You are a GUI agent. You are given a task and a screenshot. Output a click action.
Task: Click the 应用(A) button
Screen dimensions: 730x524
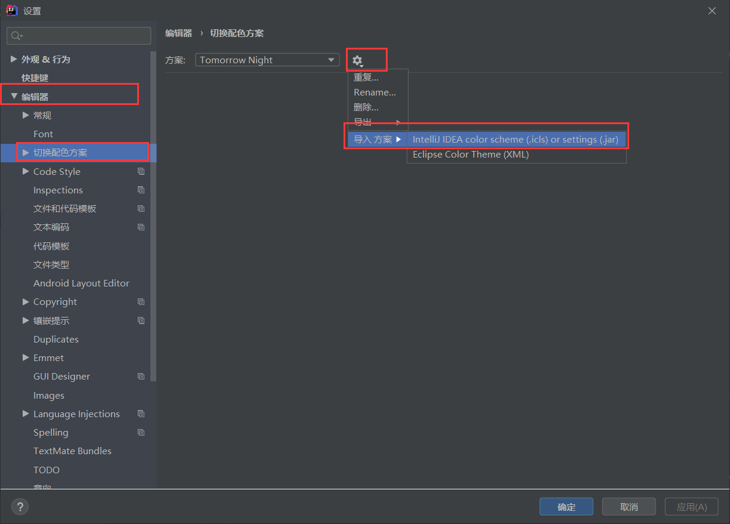click(692, 507)
